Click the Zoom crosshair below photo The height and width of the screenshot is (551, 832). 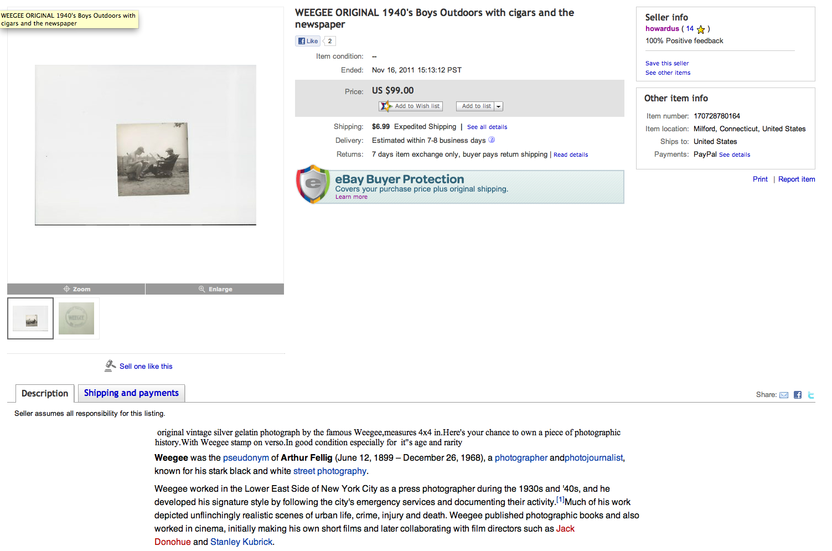[66, 289]
